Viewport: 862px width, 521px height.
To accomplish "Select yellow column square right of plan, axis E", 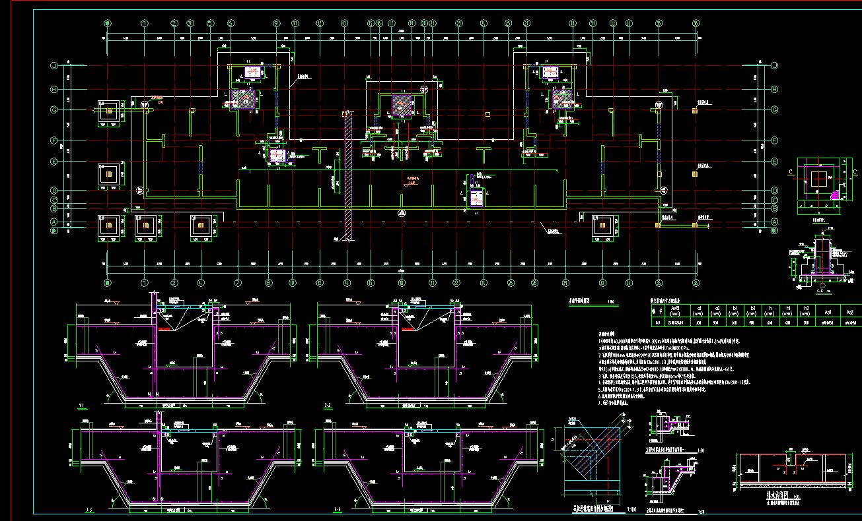I will click(694, 174).
